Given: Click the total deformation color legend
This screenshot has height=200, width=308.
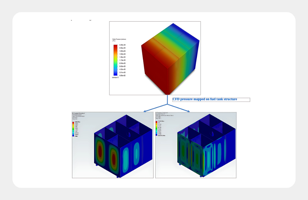Looking at the screenshot, I should tap(73, 129).
